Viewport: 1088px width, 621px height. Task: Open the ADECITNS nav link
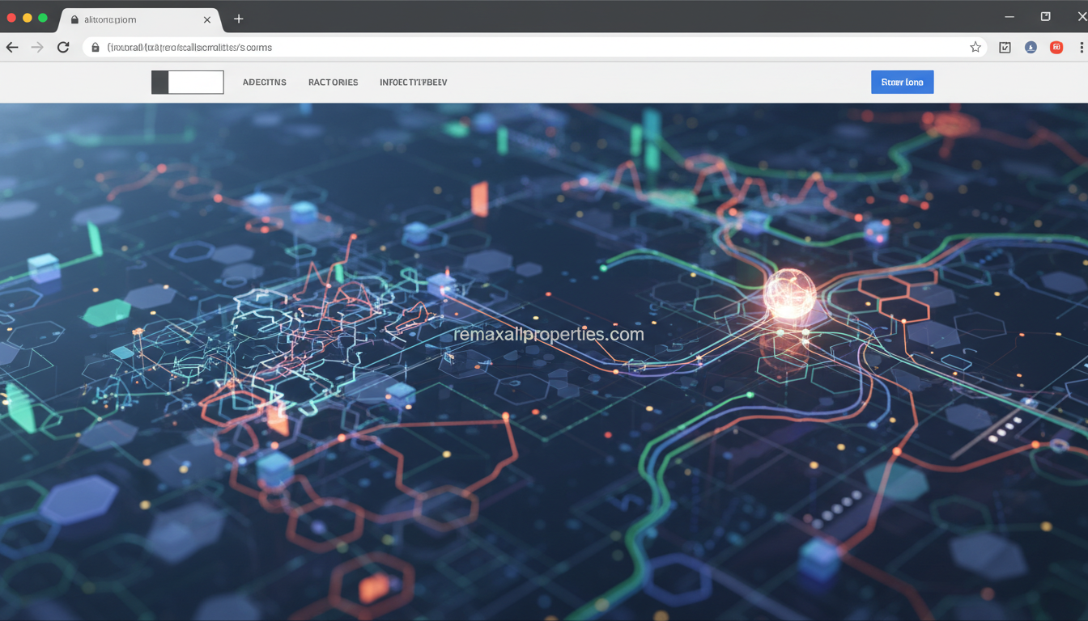[x=265, y=82]
